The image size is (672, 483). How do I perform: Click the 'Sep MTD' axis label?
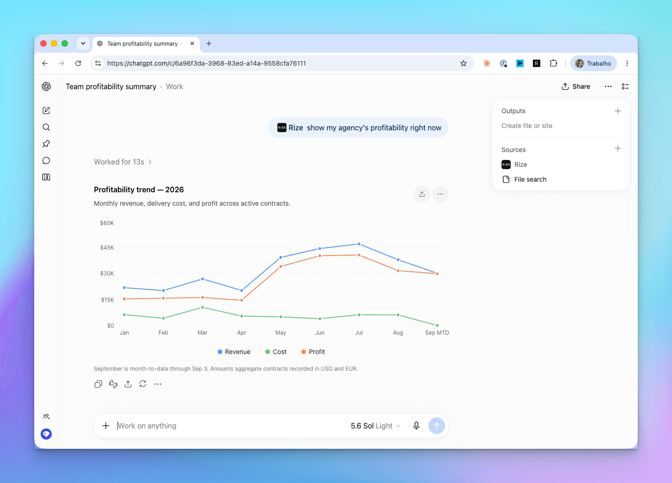(x=437, y=333)
